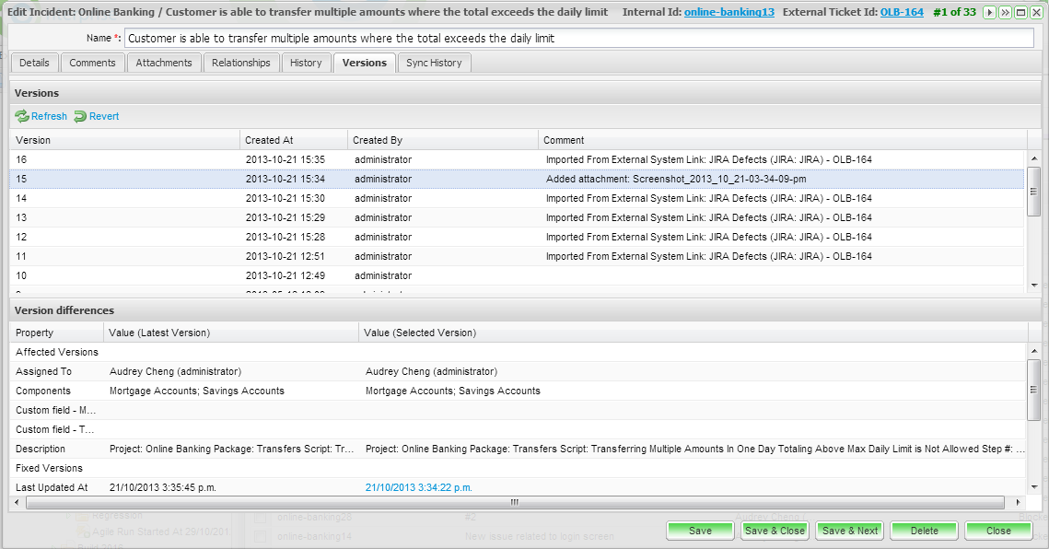Click in the incident Name field
The height and width of the screenshot is (549, 1049).
(580, 39)
